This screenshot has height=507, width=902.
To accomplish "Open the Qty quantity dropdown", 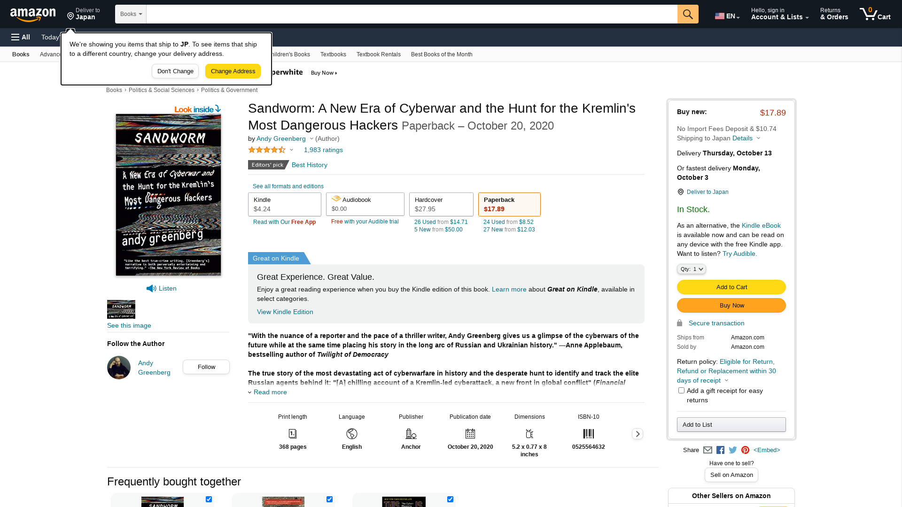I will pyautogui.click(x=692, y=269).
